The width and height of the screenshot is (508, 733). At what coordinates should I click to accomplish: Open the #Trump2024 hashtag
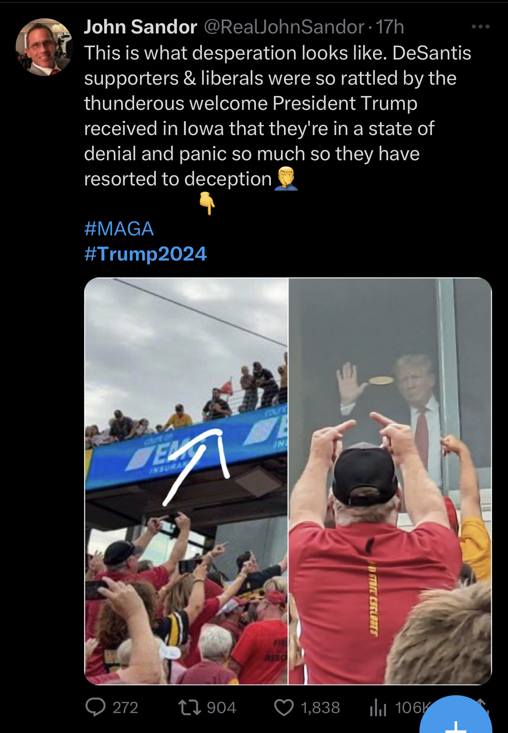(145, 254)
